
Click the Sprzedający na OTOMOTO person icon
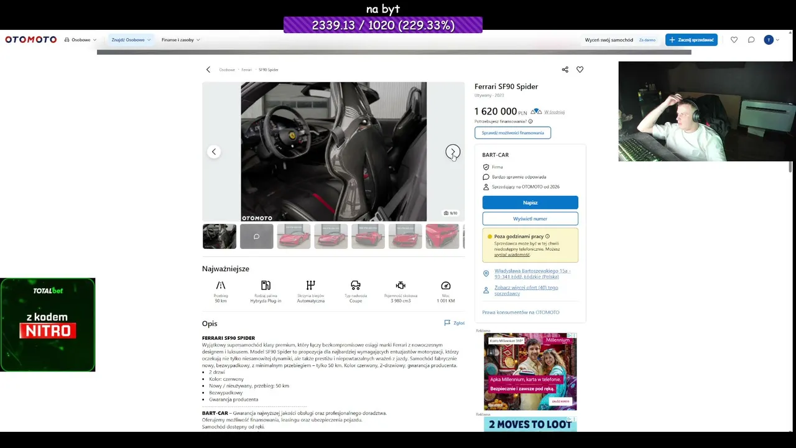(x=486, y=187)
